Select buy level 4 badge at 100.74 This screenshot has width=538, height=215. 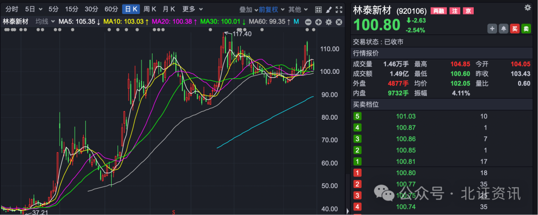pos(358,207)
